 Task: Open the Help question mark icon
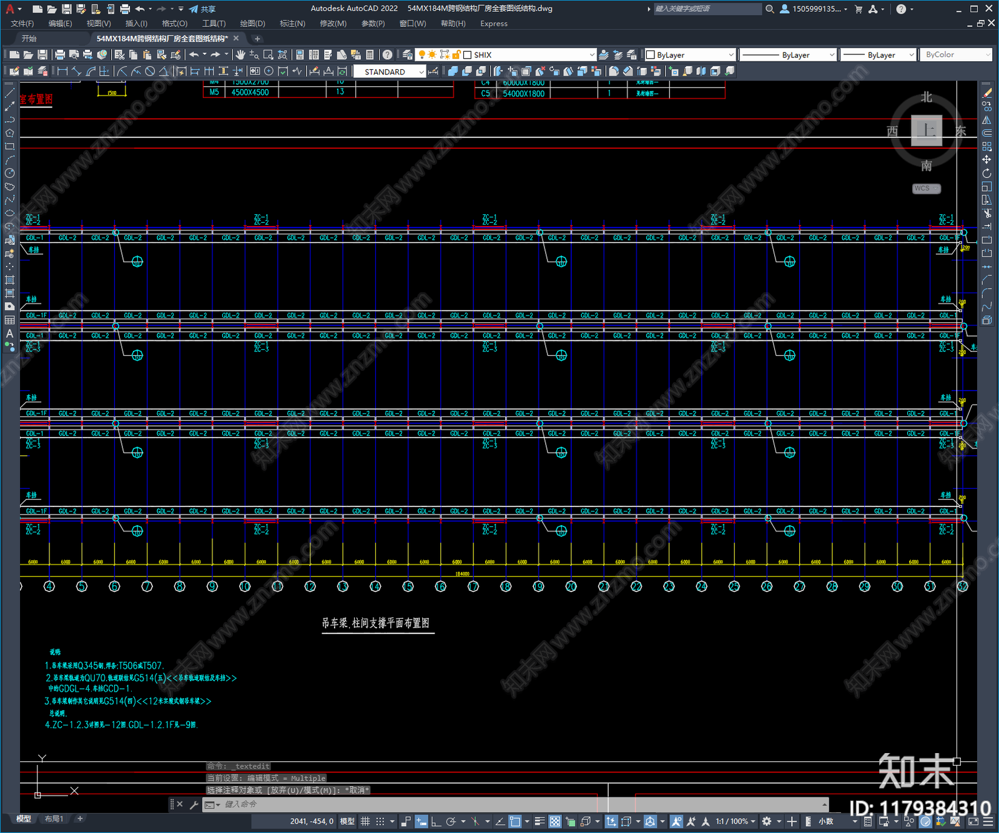click(x=388, y=55)
